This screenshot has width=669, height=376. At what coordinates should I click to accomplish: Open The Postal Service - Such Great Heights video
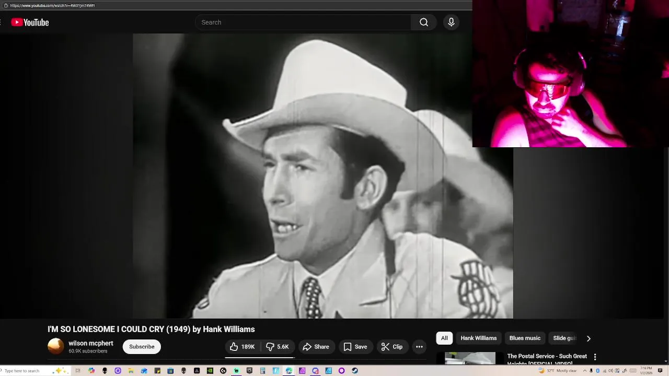[547, 359]
